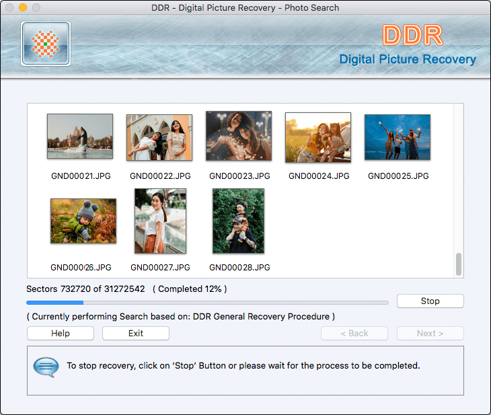Viewport: 491px width, 415px height.
Task: Click the sector scan progress bar
Action: coord(207,303)
